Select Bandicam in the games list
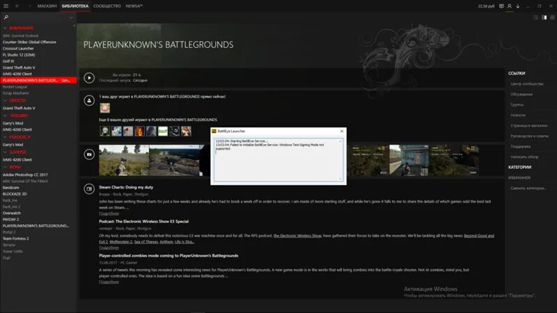Viewport: 557px width, 313px height. tap(10, 187)
